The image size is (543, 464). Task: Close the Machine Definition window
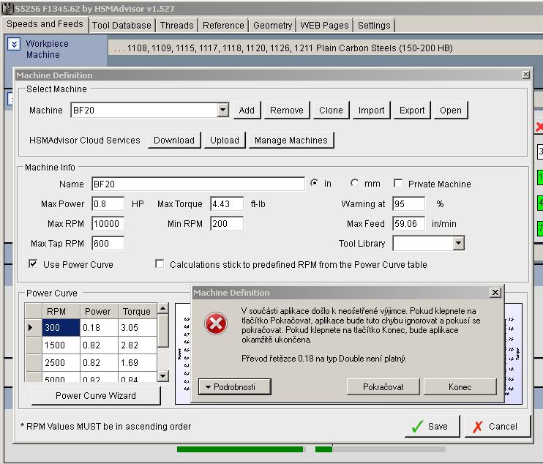pos(525,75)
